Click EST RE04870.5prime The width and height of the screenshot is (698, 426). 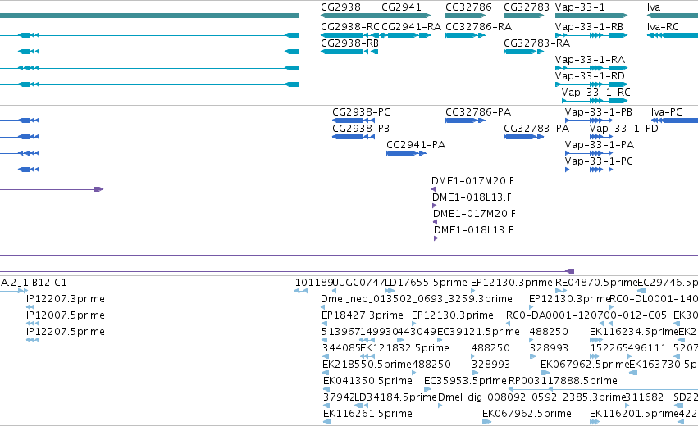pyautogui.click(x=596, y=283)
